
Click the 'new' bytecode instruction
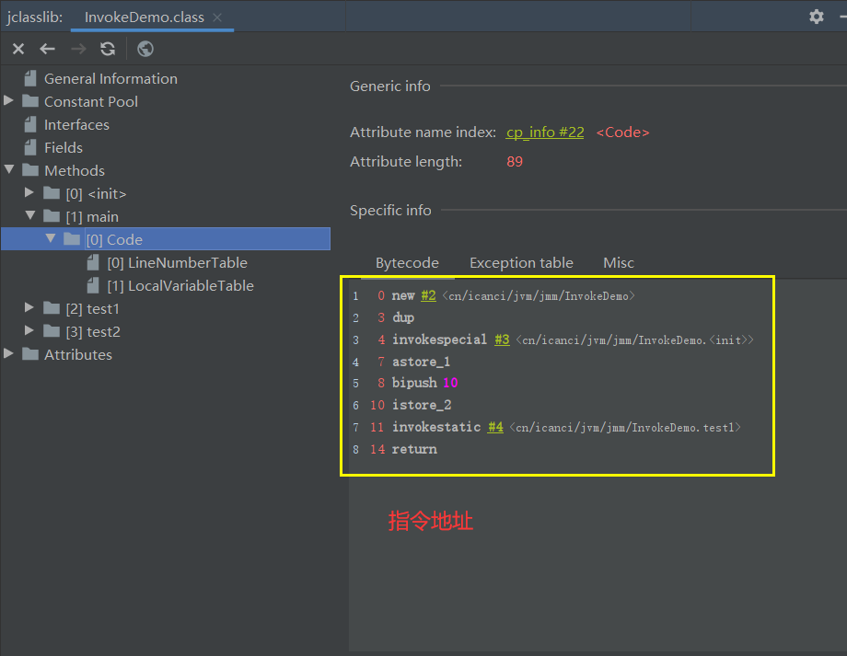[403, 296]
